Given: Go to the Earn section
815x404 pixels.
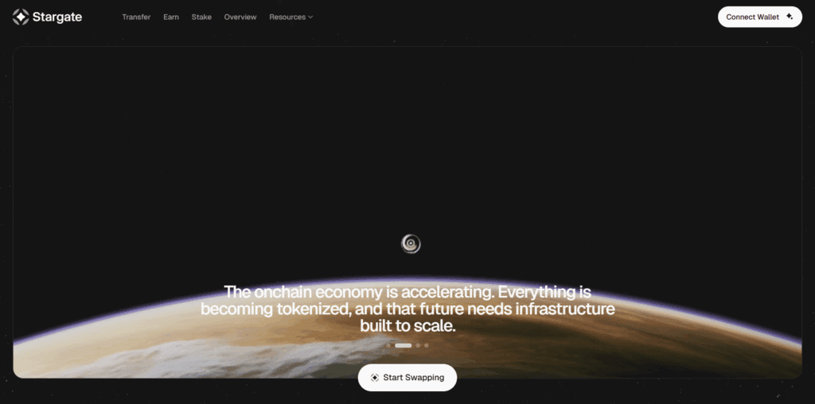Looking at the screenshot, I should tap(171, 17).
